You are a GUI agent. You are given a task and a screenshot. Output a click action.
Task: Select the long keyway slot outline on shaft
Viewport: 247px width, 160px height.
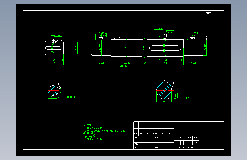[165, 48]
